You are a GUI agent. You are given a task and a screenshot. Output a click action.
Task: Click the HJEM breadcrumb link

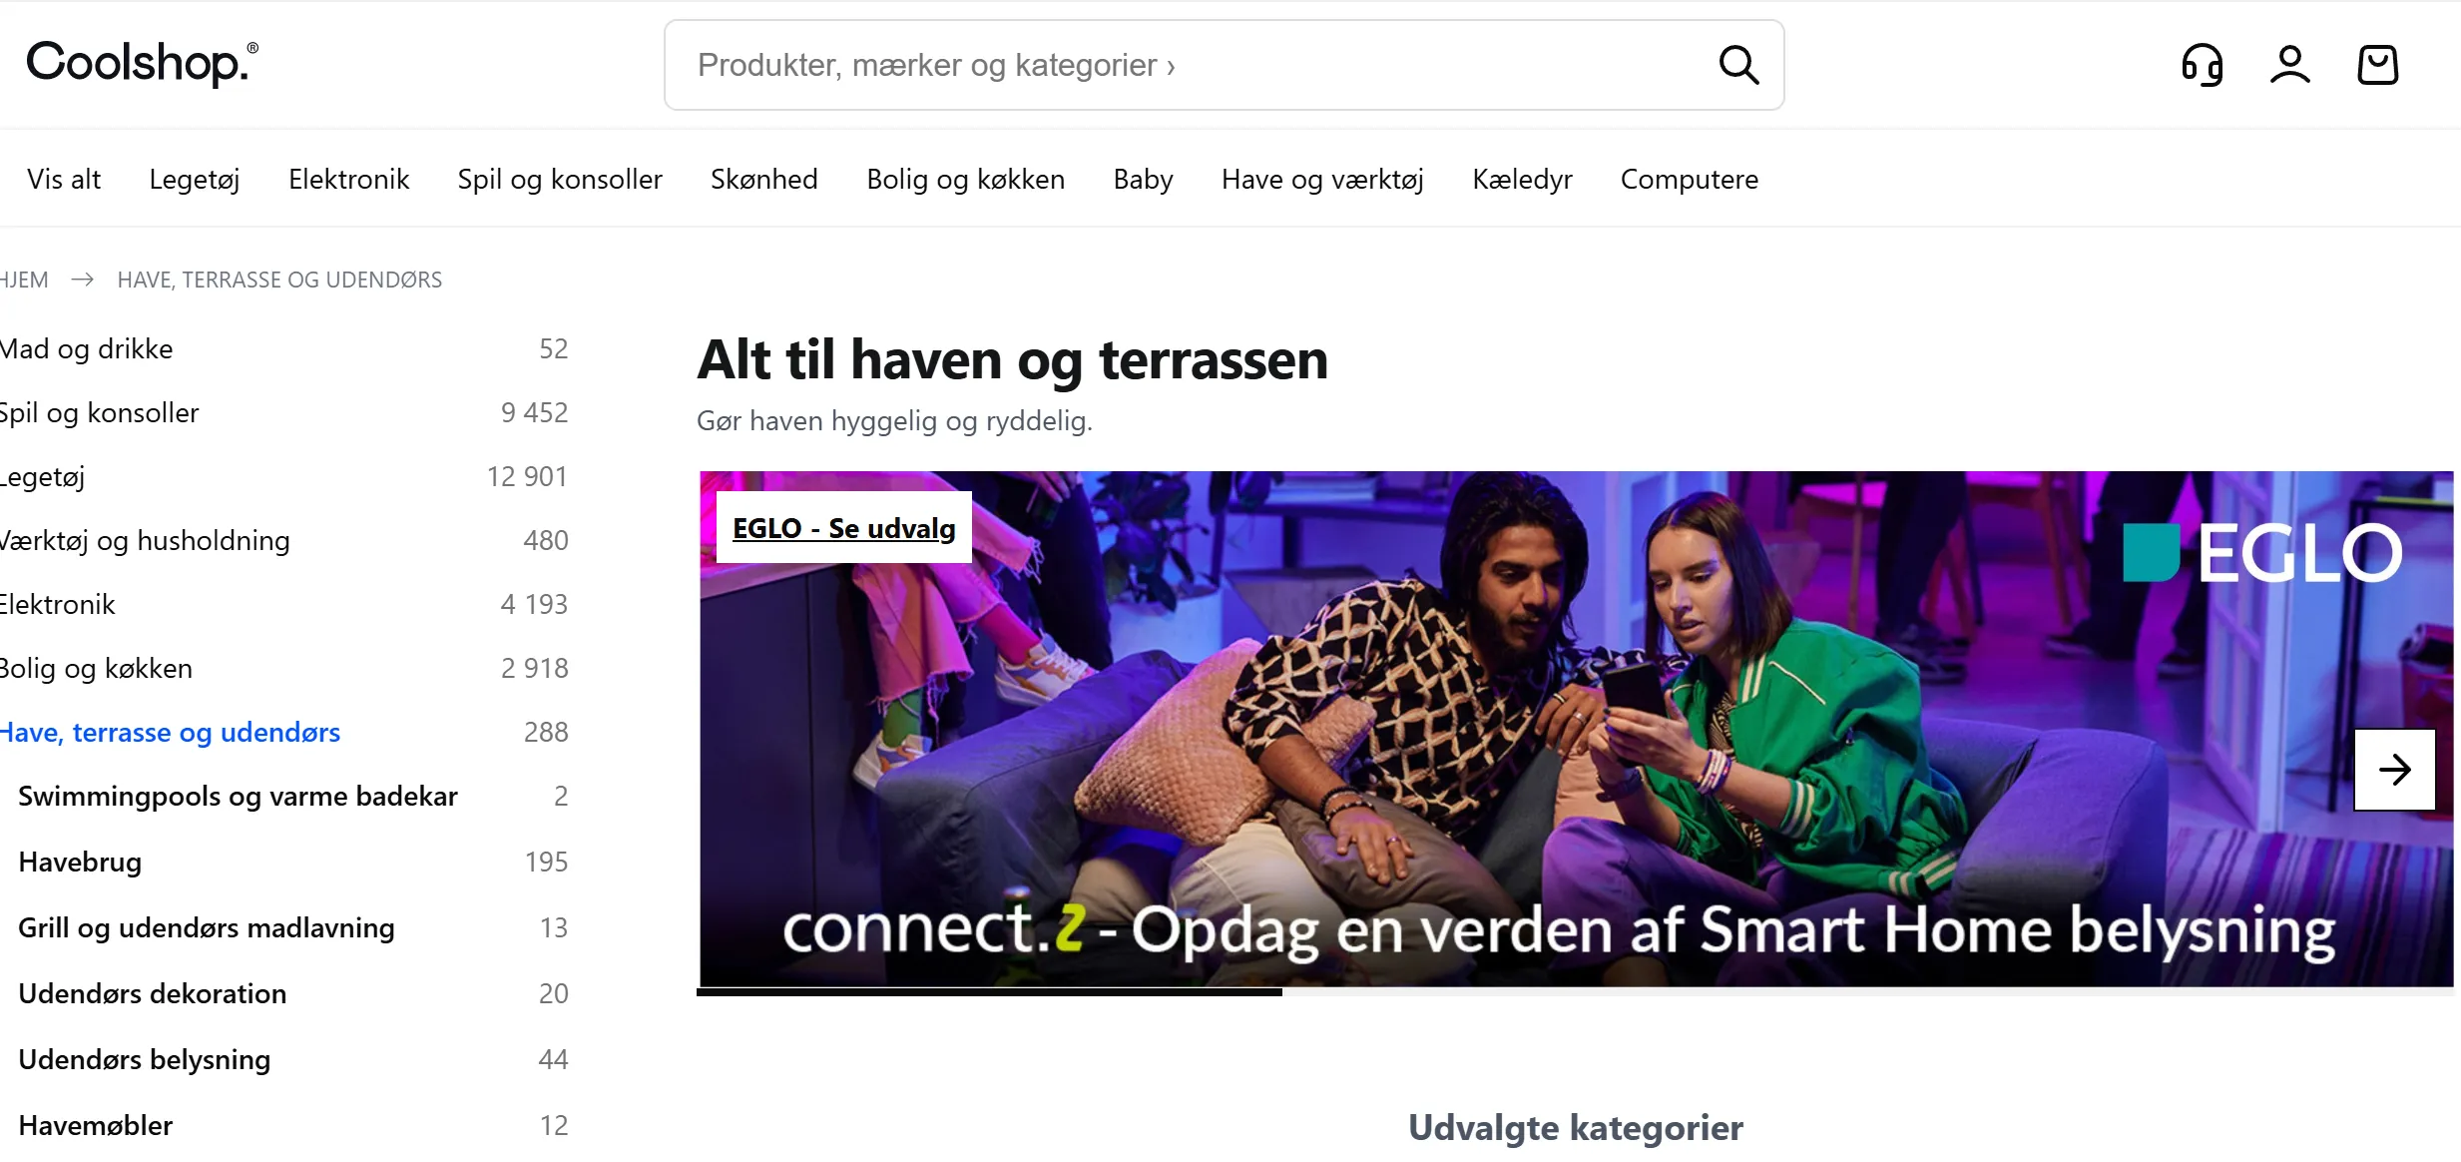point(24,280)
